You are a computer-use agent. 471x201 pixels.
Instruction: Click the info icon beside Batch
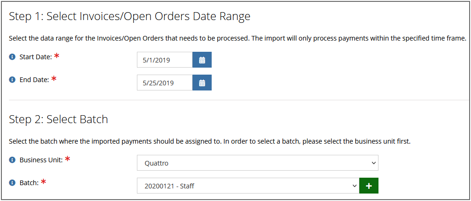pos(12,183)
